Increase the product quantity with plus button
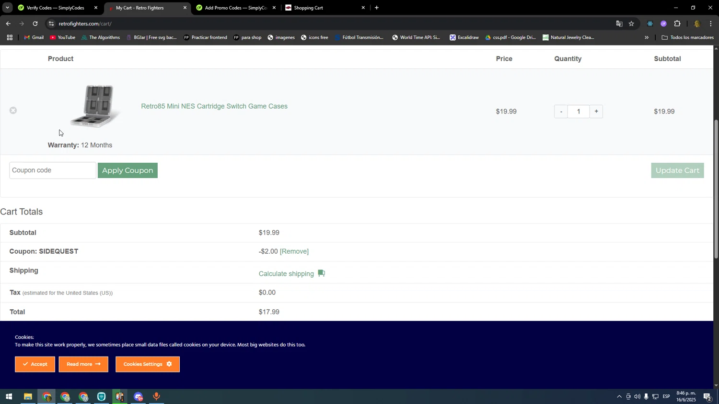Image resolution: width=719 pixels, height=404 pixels. 596,112
